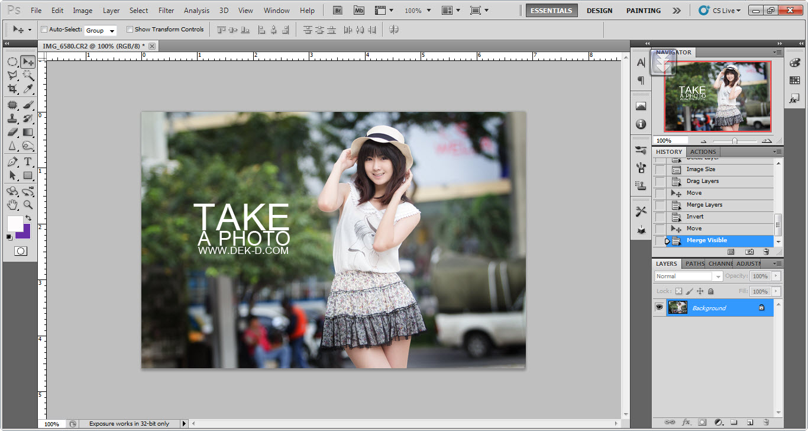
Task: Click the foreground color swatch
Action: (14, 223)
